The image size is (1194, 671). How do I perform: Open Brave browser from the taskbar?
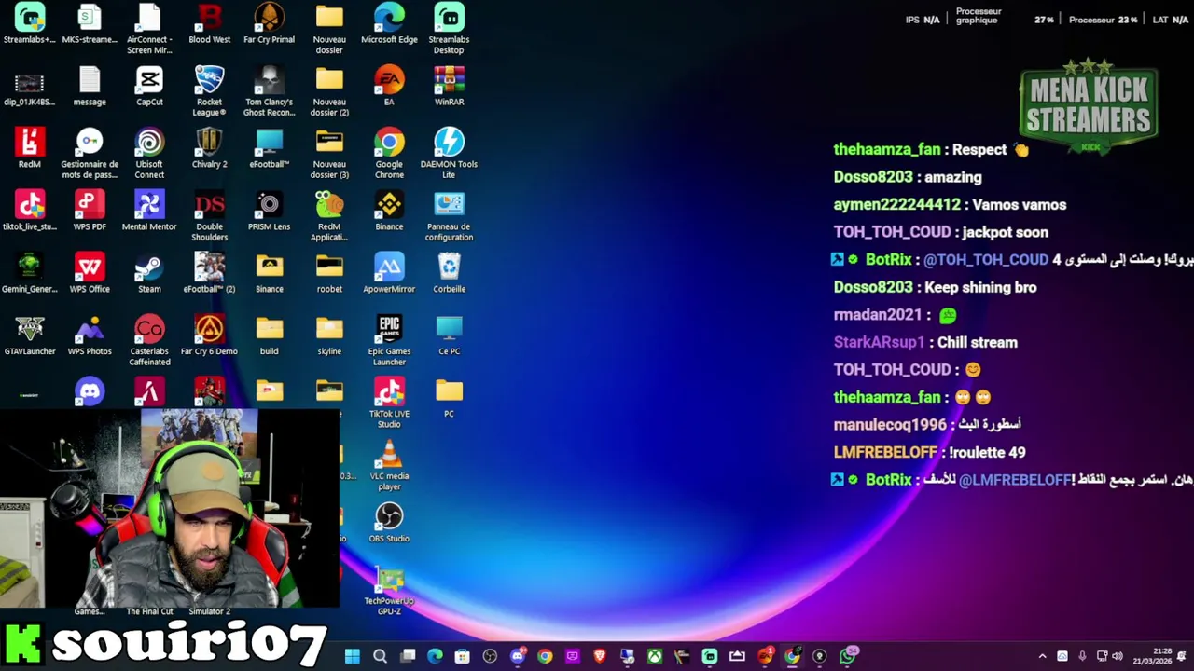[x=600, y=656]
